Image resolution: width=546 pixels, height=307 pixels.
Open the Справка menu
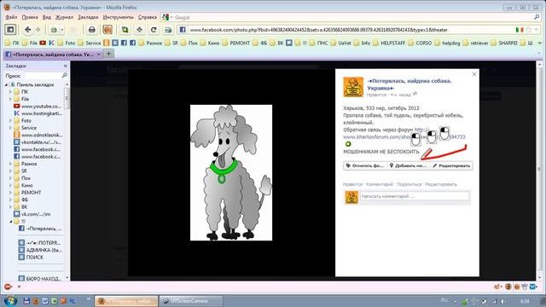point(148,17)
